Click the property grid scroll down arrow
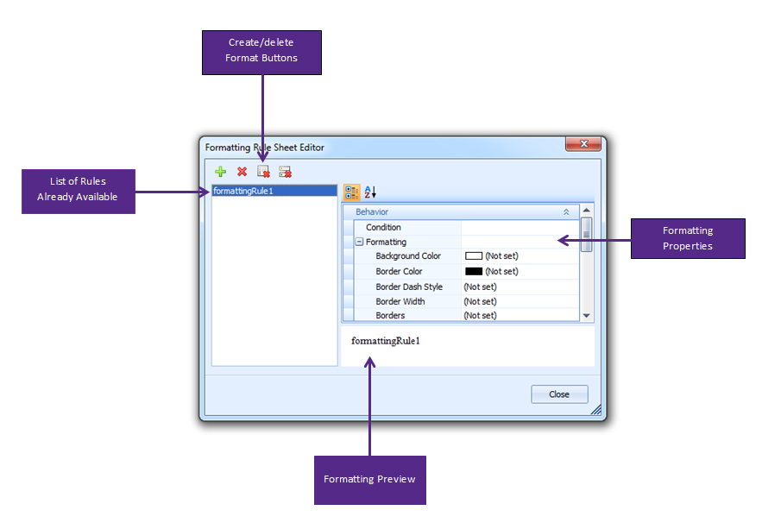 click(587, 316)
